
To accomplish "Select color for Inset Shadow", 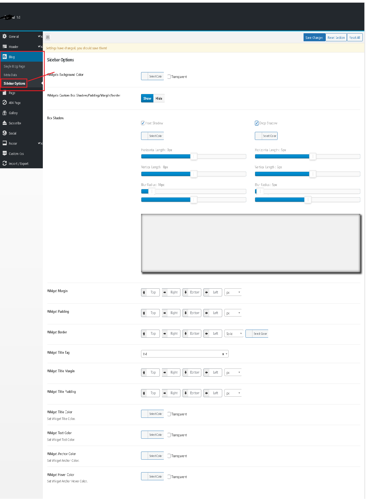I will point(152,136).
